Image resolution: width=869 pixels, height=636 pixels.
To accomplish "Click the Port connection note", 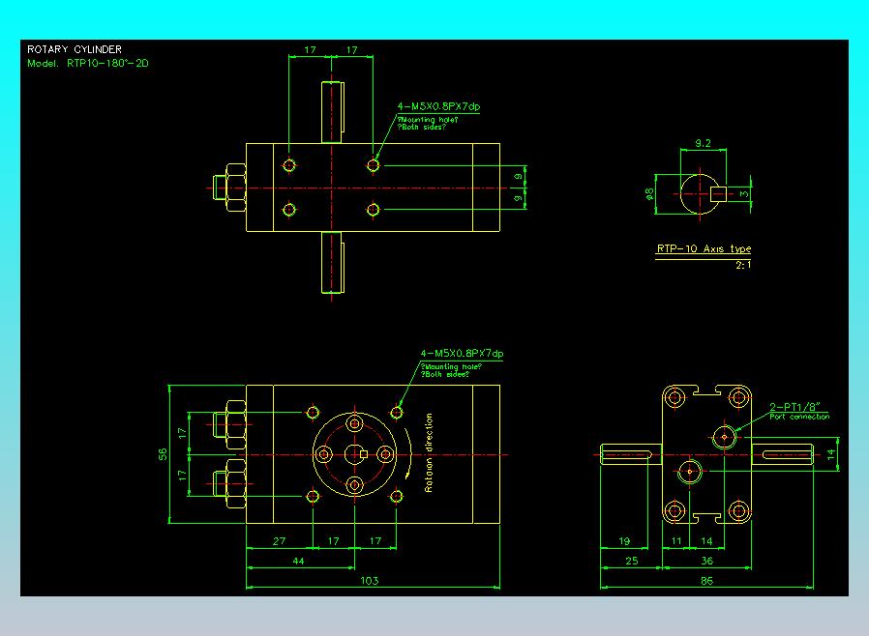I will click(x=799, y=417).
